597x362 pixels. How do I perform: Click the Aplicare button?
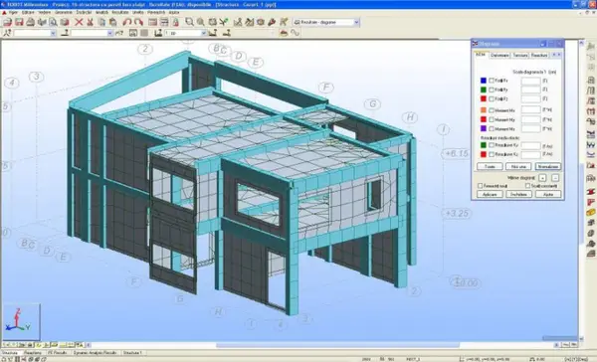pyautogui.click(x=490, y=194)
